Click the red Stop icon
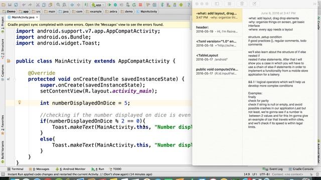Image resolution: width=321 pixels, height=180 pixels. click(140, 4)
